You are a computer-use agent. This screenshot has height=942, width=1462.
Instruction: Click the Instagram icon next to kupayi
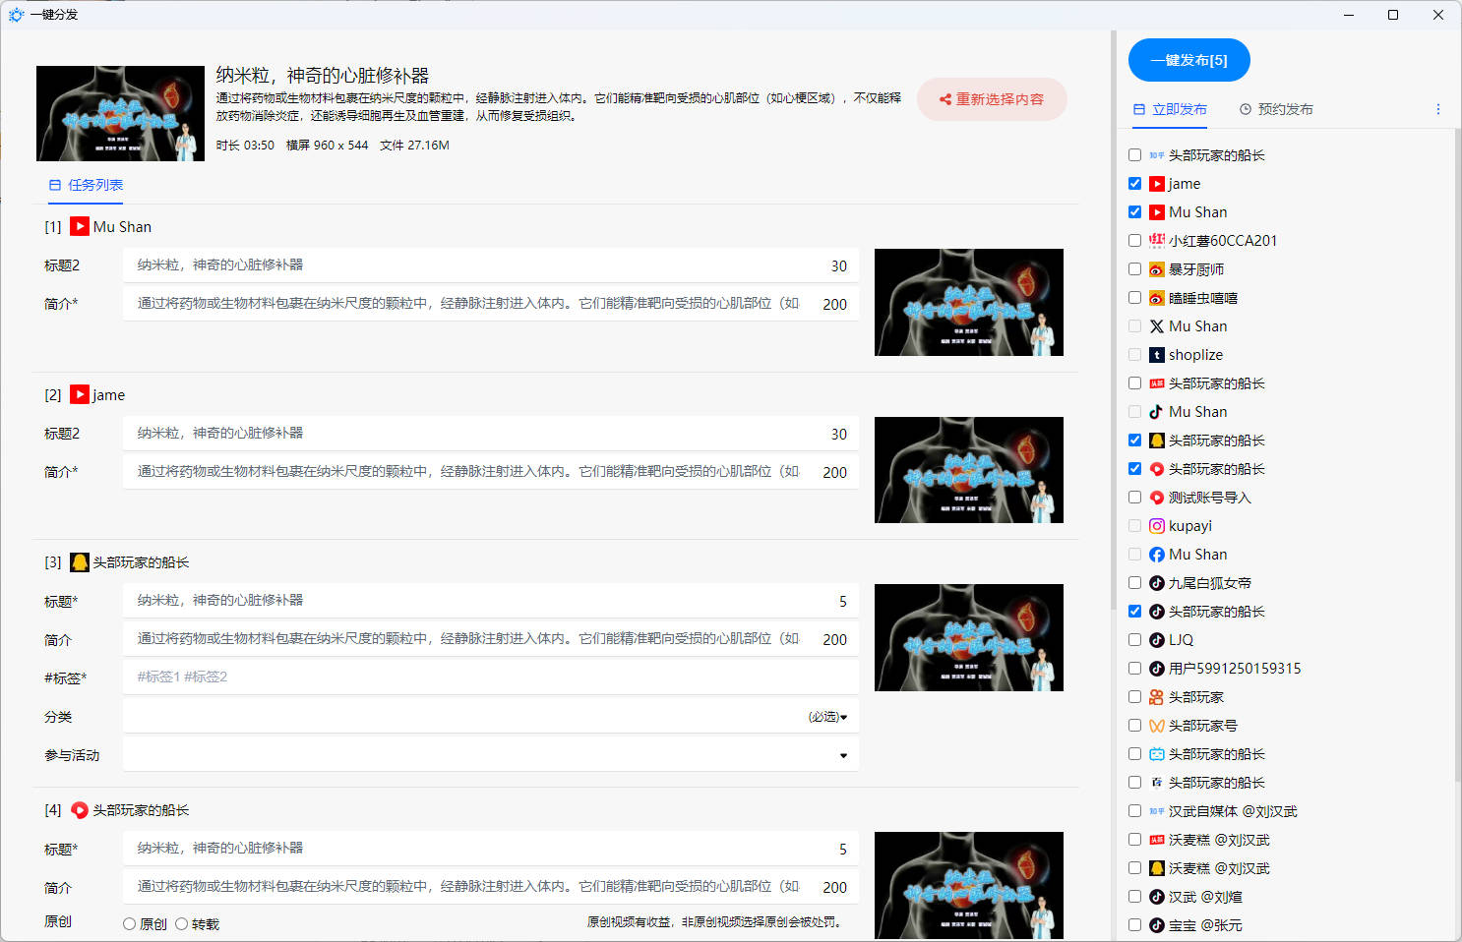click(x=1156, y=526)
